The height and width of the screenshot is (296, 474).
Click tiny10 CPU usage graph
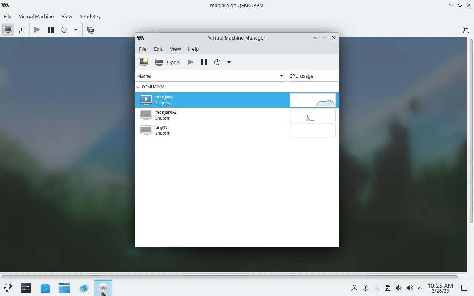click(x=313, y=130)
